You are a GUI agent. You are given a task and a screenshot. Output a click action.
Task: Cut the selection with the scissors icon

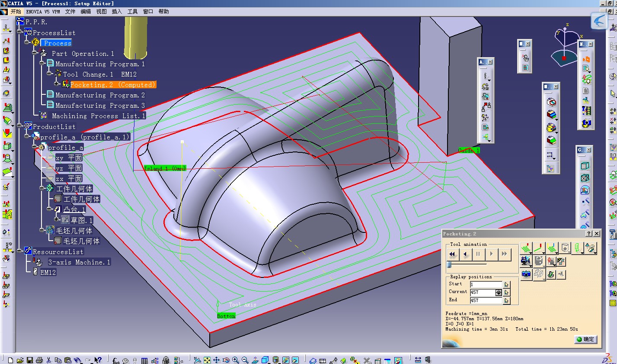(49, 360)
